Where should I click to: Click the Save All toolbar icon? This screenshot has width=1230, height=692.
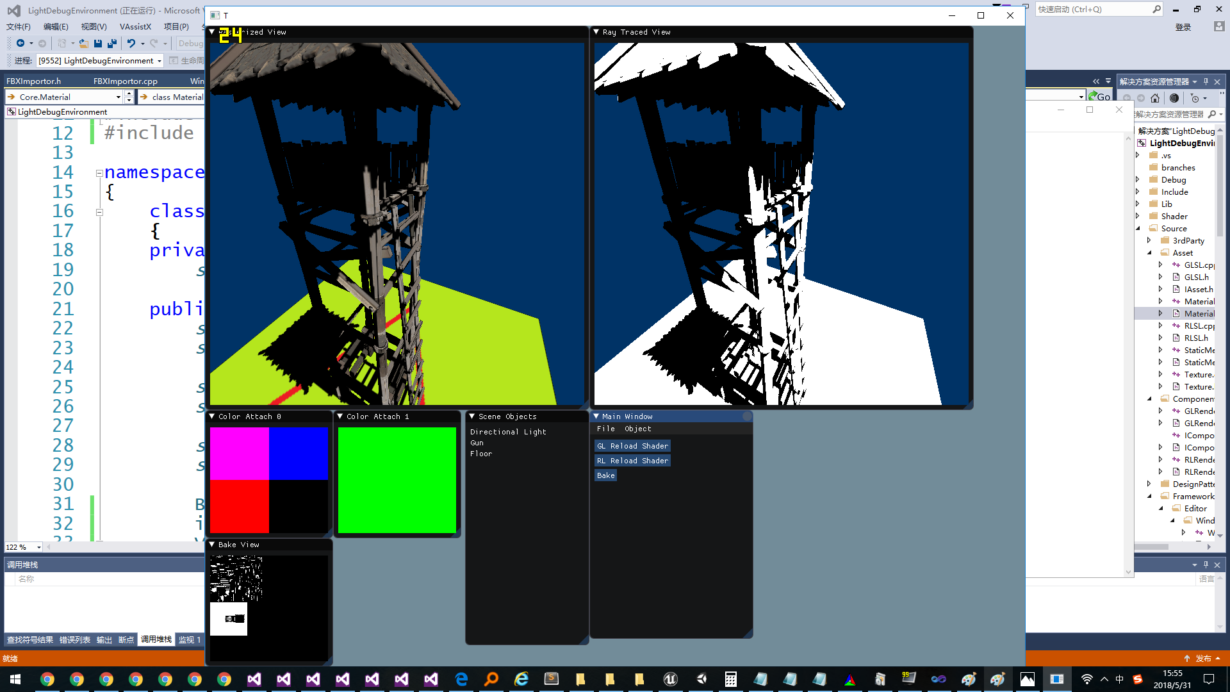112,44
